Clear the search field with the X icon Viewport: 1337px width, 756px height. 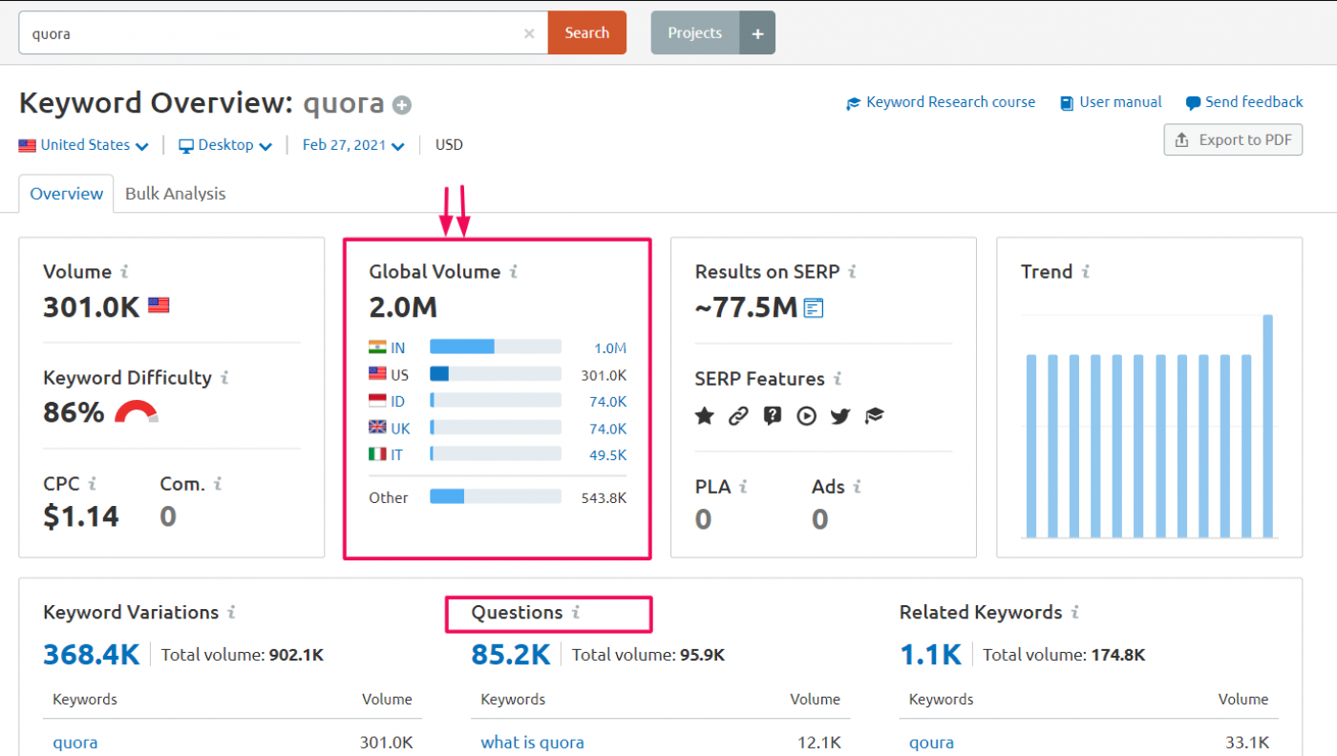click(x=529, y=33)
